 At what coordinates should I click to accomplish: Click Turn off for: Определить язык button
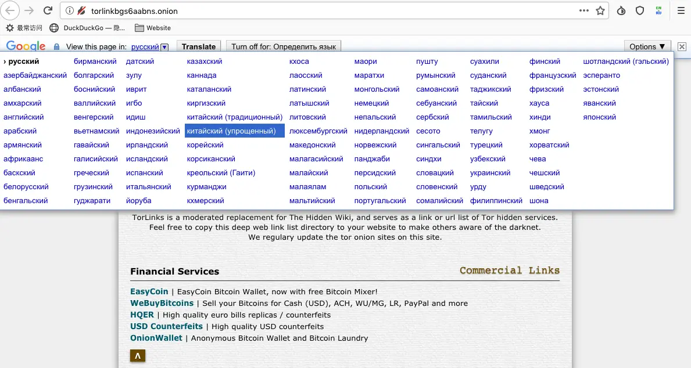pyautogui.click(x=284, y=46)
